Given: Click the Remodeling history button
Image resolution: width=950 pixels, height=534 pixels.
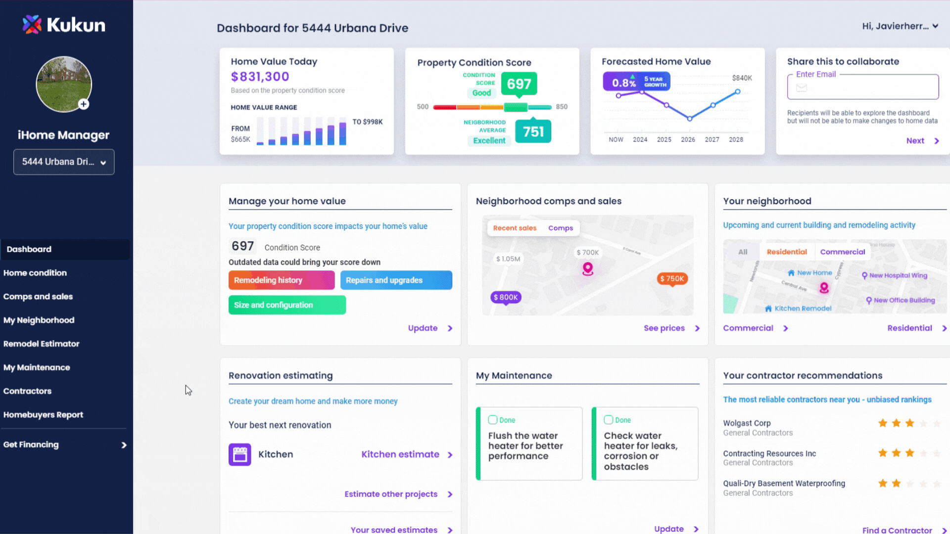Looking at the screenshot, I should pos(281,280).
